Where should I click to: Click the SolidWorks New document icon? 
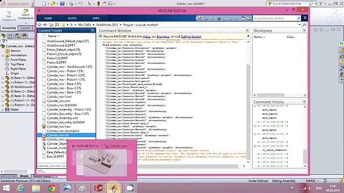tap(44, 4)
